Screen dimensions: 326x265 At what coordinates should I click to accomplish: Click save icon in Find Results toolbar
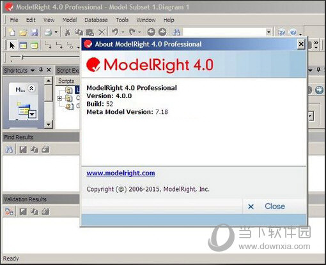(x=23, y=150)
